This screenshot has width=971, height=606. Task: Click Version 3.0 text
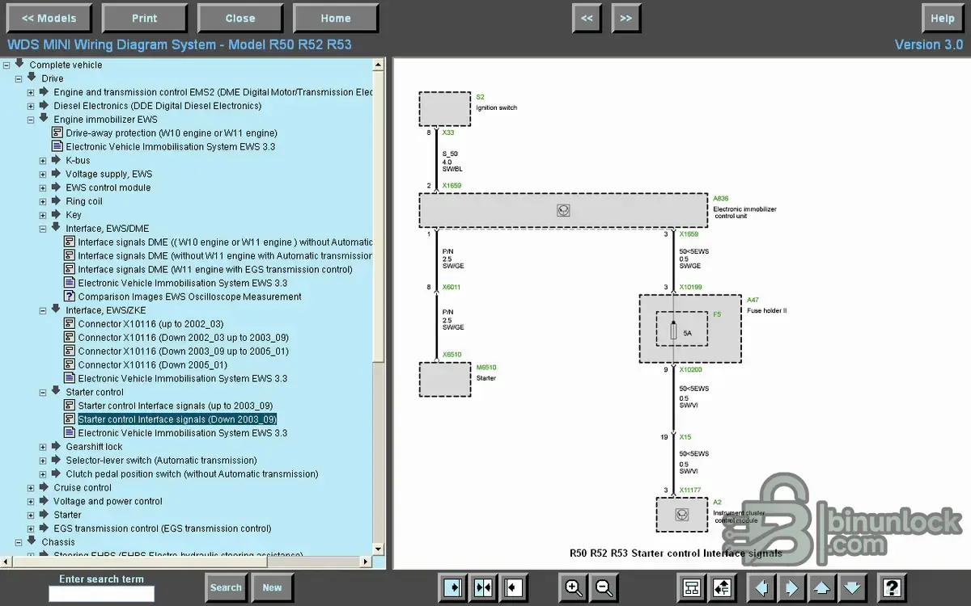[x=929, y=44]
